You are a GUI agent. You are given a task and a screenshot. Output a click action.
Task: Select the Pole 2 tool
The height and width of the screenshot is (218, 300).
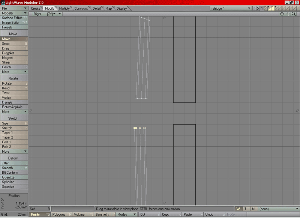[14, 147]
